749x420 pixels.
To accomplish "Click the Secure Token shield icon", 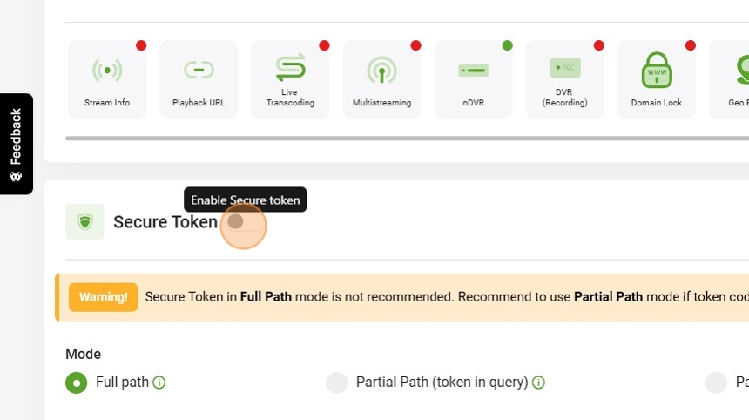I will coord(84,221).
